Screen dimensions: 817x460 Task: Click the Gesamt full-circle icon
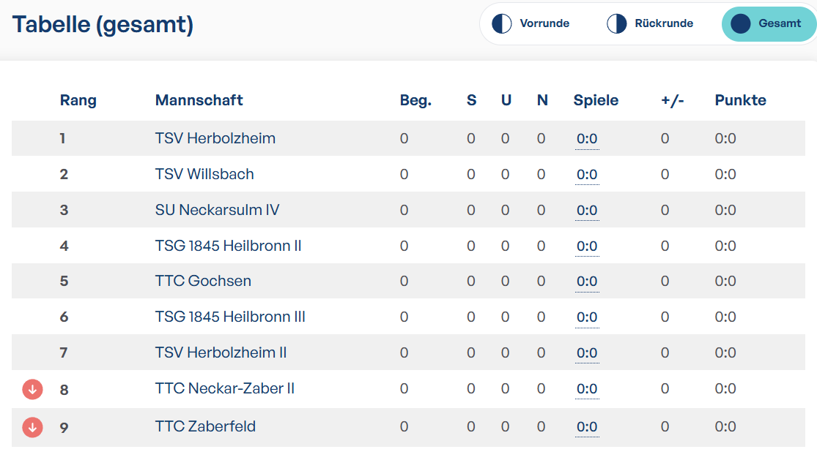click(740, 24)
